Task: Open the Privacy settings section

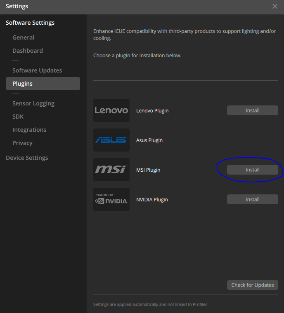Action: tap(22, 143)
